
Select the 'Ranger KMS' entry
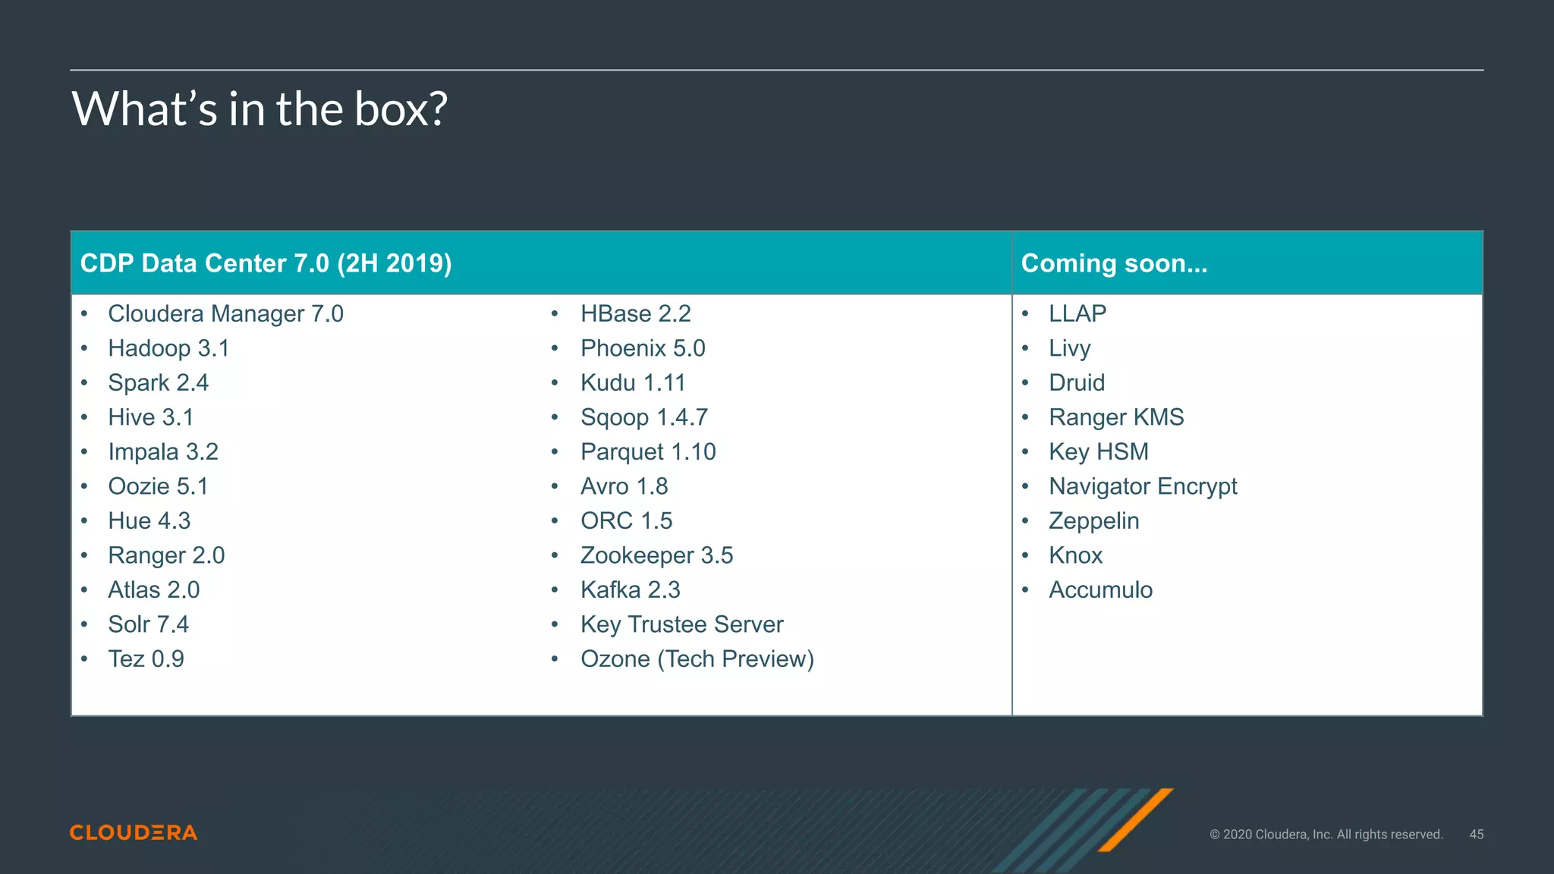point(1116,417)
